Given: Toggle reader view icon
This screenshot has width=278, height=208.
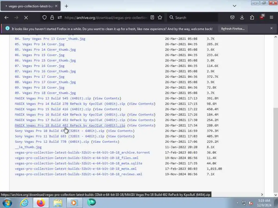Looking at the screenshot, I should pyautogui.click(x=152, y=18).
